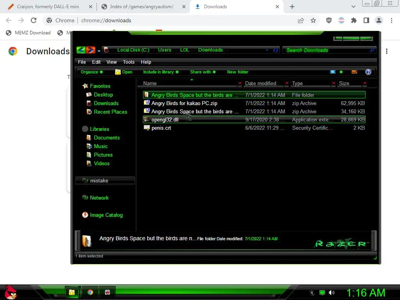The image size is (400, 300).
Task: Open the File menu
Action: click(82, 62)
